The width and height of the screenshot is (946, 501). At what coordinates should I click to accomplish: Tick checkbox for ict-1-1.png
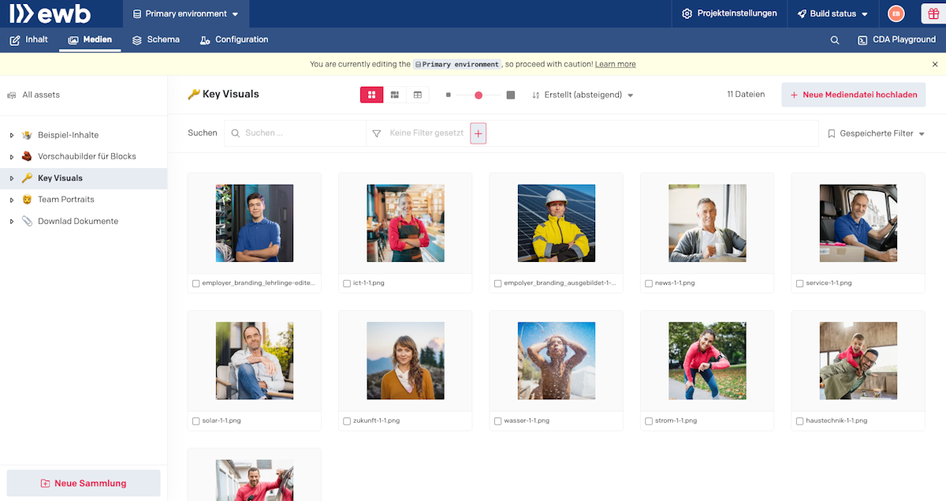347,283
